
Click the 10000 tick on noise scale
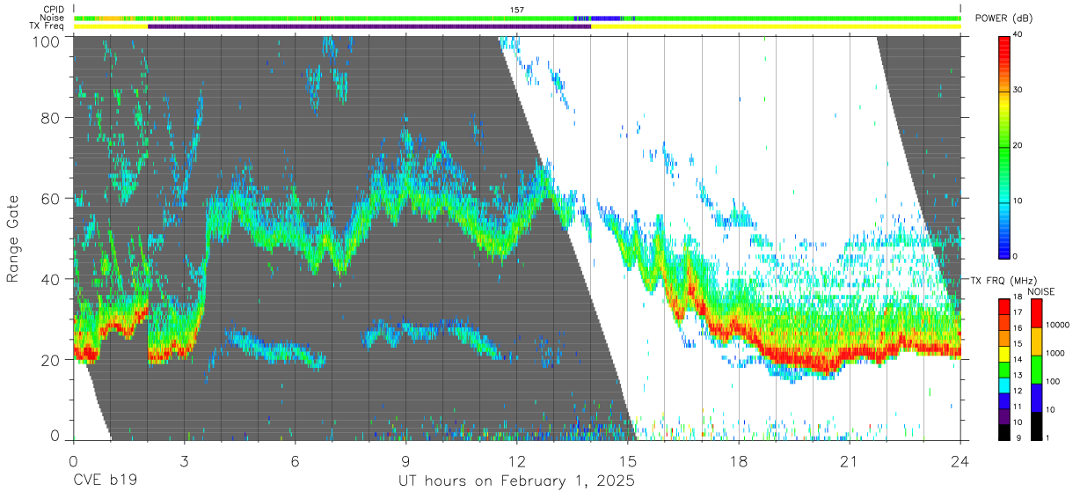coord(1058,326)
